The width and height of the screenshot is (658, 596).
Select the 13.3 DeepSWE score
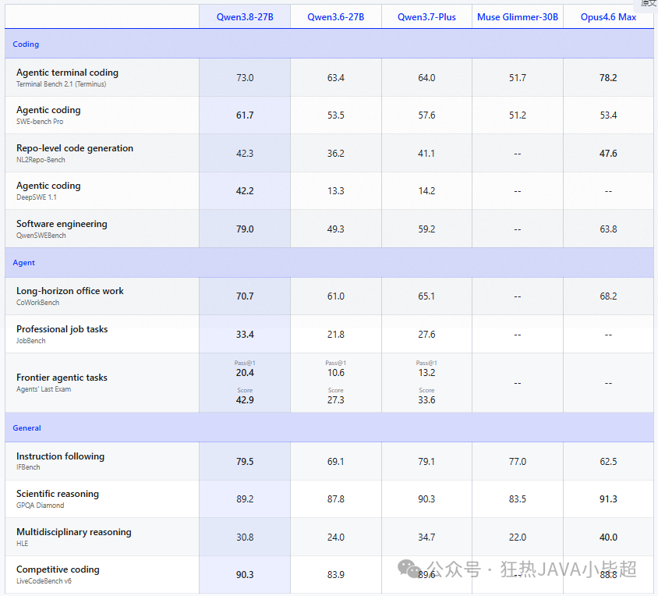[336, 190]
